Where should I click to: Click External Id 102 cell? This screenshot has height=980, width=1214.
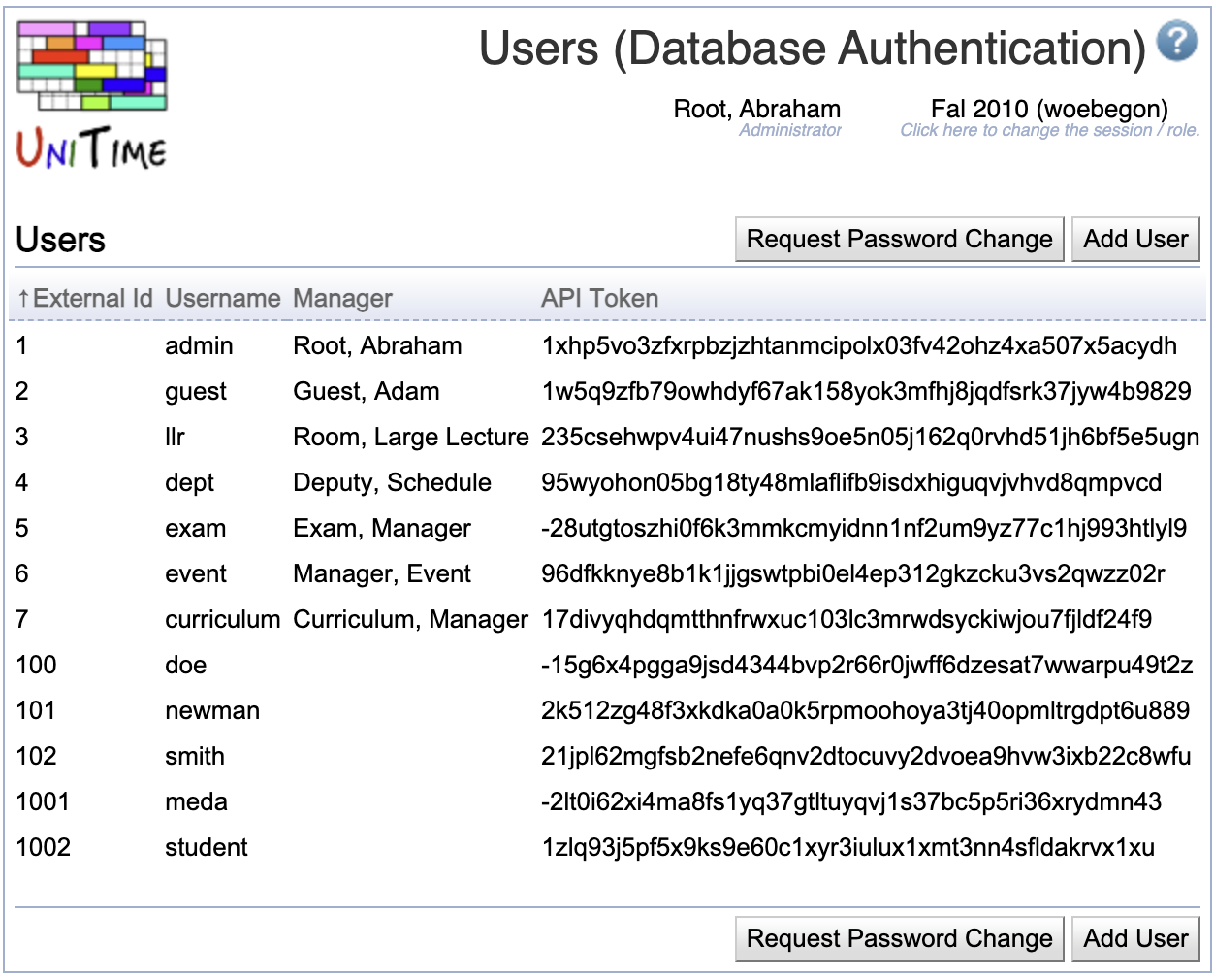pyautogui.click(x=36, y=757)
